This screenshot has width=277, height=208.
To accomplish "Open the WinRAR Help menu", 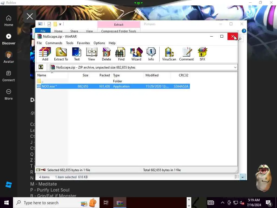I will 112,43.
